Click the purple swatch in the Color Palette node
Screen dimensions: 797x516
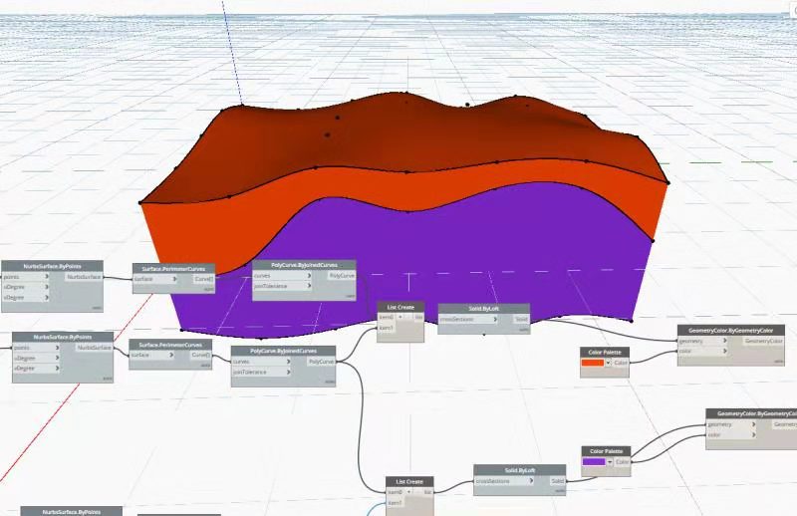click(593, 462)
